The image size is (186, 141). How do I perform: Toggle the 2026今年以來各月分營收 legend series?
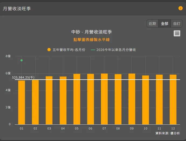(113, 50)
